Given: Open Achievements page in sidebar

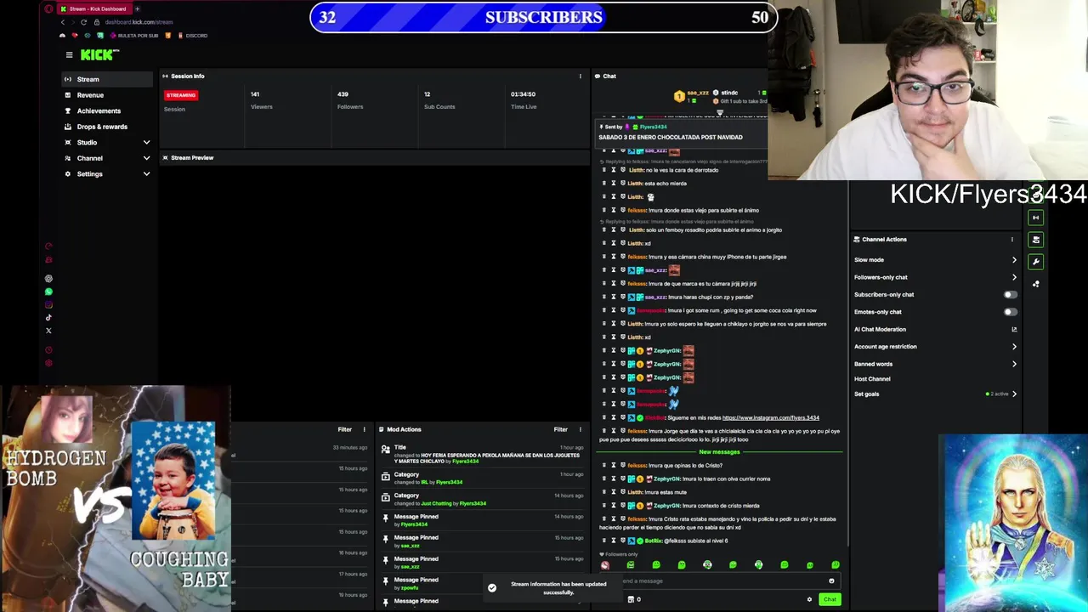Looking at the screenshot, I should [107, 110].
